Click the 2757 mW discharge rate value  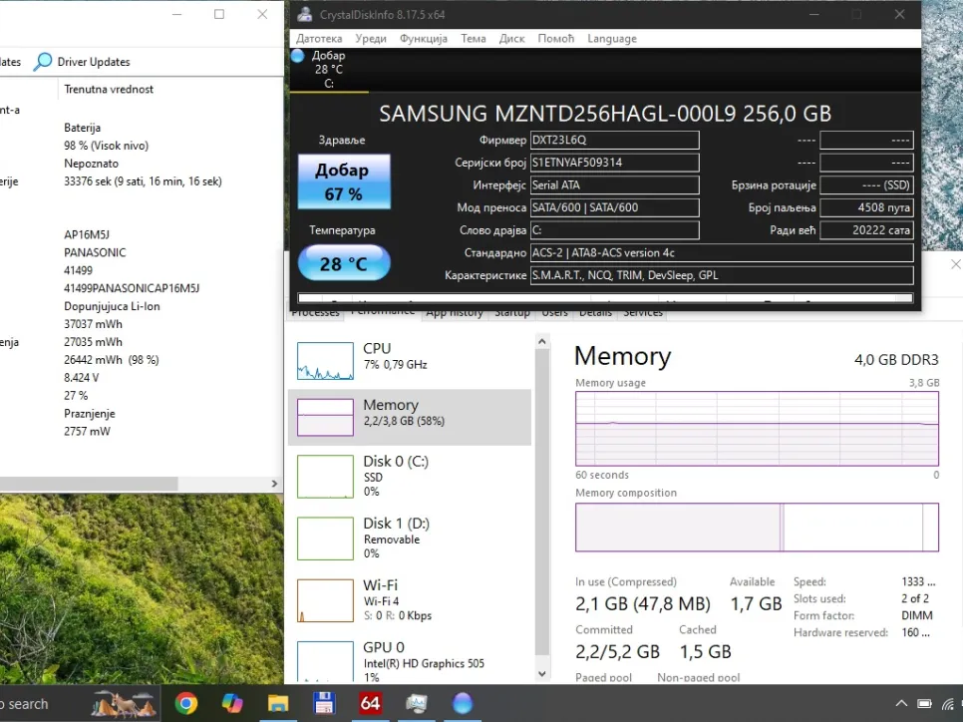pyautogui.click(x=87, y=432)
